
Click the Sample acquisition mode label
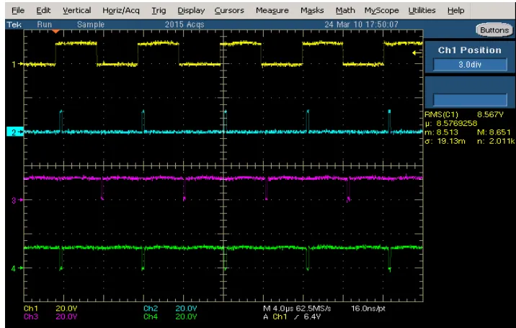(x=91, y=24)
